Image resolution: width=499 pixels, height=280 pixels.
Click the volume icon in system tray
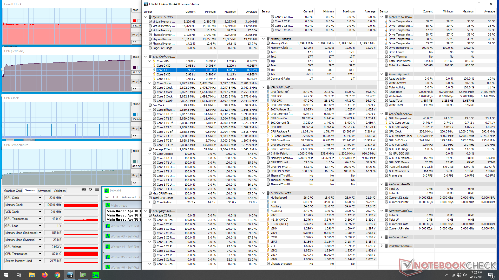tap(465, 275)
